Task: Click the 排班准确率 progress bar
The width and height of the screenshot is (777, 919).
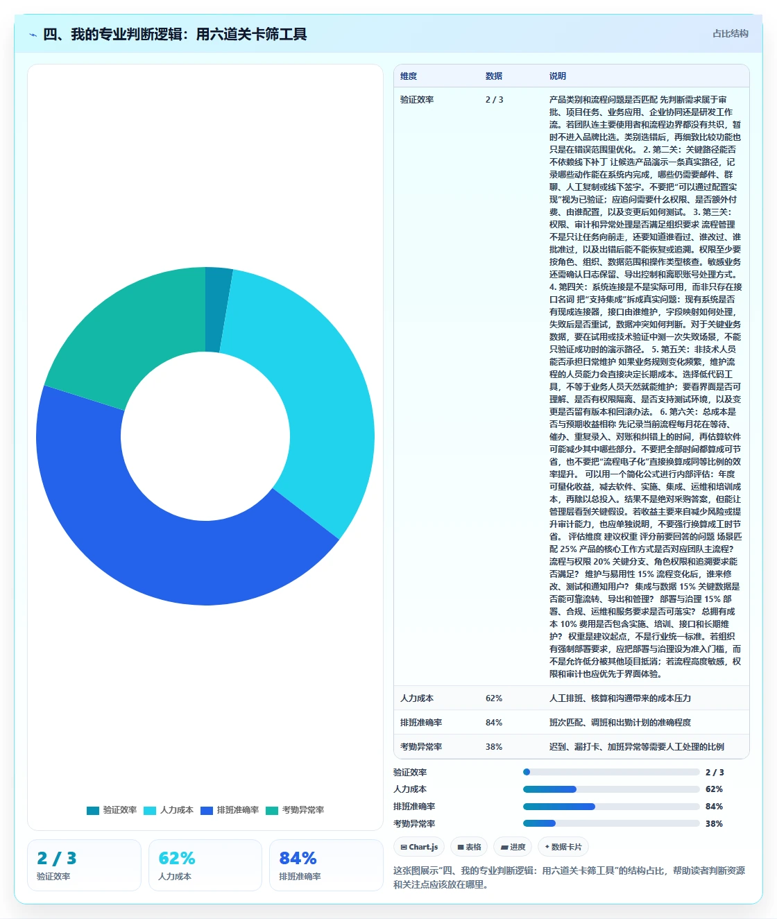Action: (611, 807)
